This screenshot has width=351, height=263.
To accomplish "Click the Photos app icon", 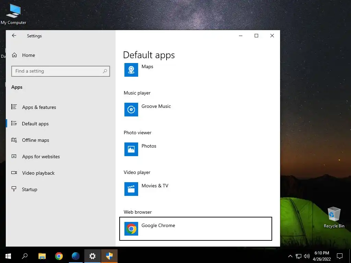I will pos(131,149).
